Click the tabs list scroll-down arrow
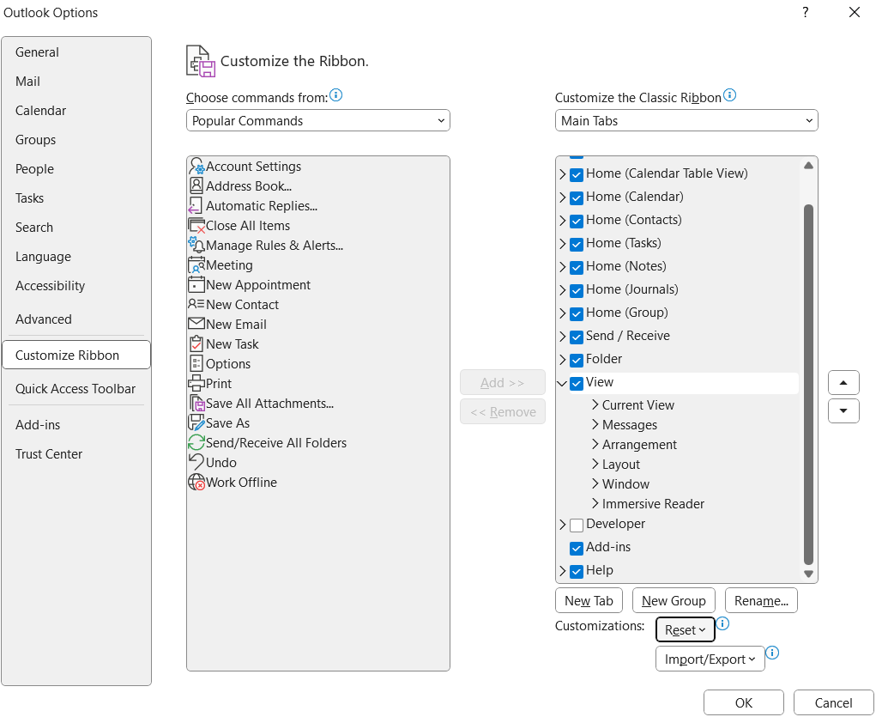The height and width of the screenshot is (717, 876). point(808,574)
